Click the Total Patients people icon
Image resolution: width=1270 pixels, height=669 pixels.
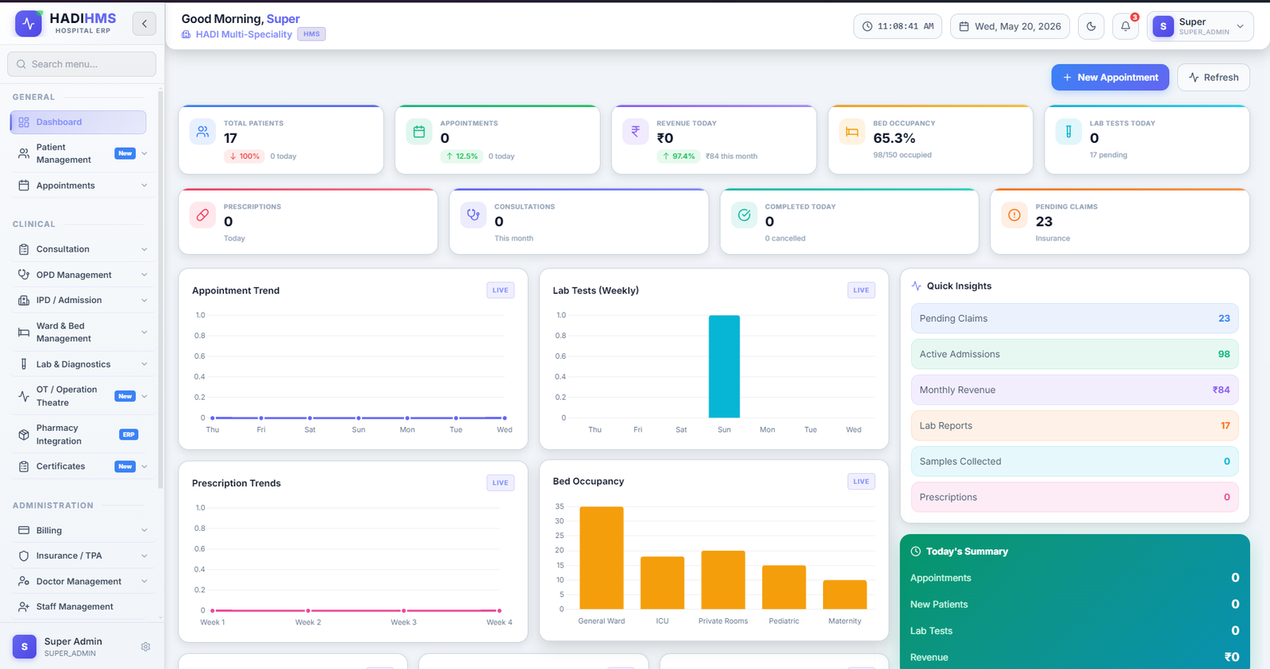pyautogui.click(x=202, y=132)
